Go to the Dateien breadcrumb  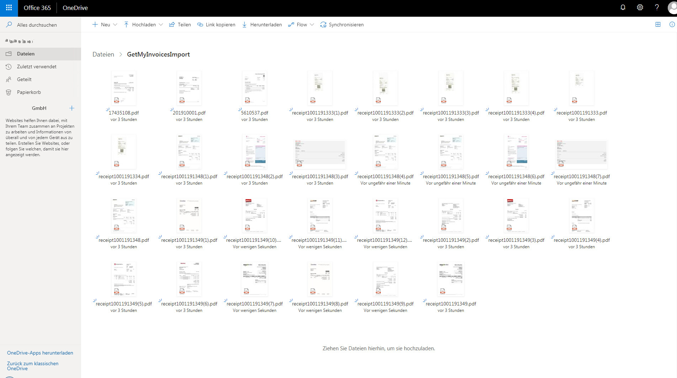(x=103, y=54)
